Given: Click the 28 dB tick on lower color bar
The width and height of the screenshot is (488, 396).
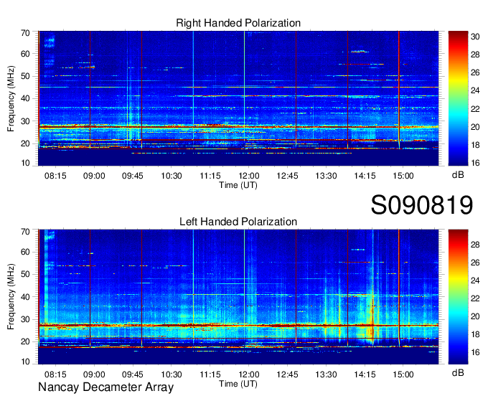Looking at the screenshot, I should coord(475,245).
